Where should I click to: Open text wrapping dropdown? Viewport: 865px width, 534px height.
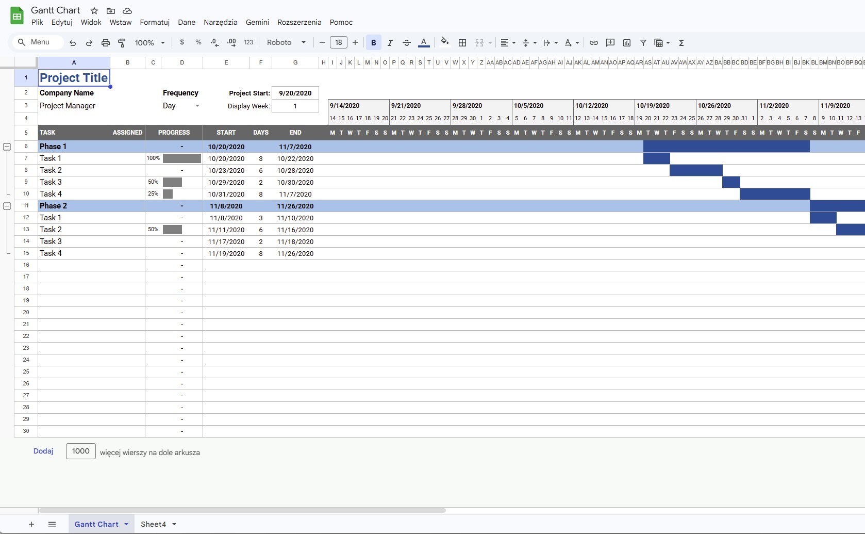click(x=551, y=43)
